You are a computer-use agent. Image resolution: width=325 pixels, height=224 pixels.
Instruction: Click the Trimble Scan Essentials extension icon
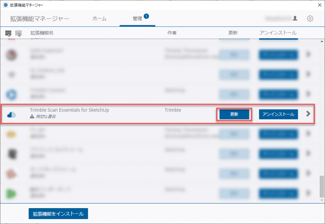(x=12, y=114)
